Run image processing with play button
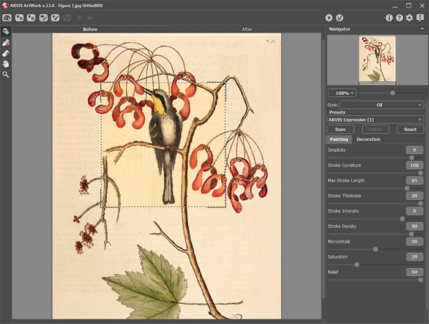The width and height of the screenshot is (429, 324). [x=329, y=18]
